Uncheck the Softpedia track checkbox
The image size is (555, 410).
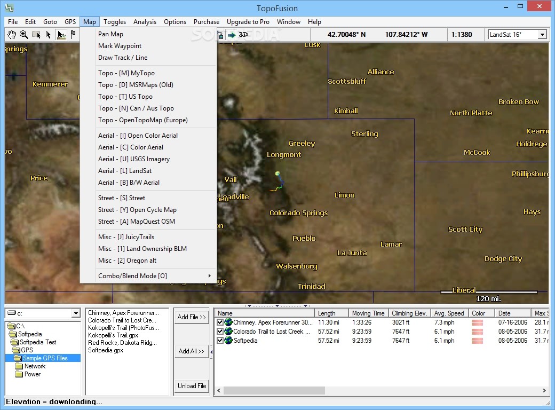point(220,341)
